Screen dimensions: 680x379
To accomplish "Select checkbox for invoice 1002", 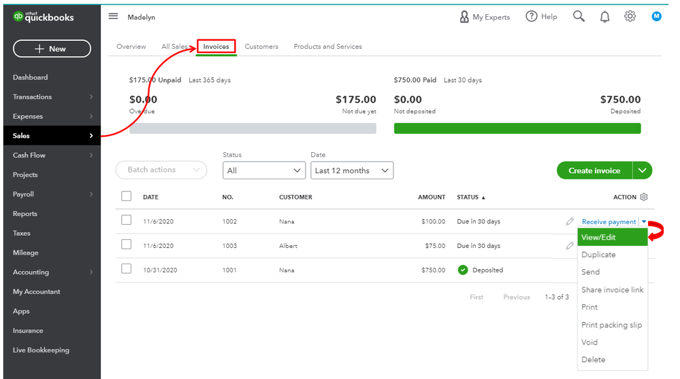I will pos(126,220).
